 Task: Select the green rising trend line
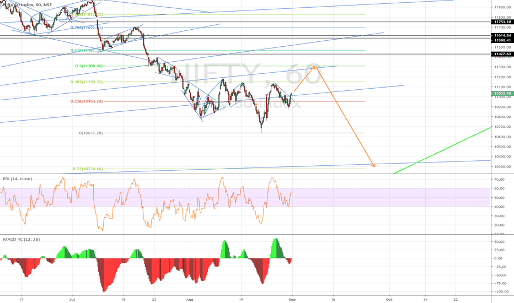[442, 150]
